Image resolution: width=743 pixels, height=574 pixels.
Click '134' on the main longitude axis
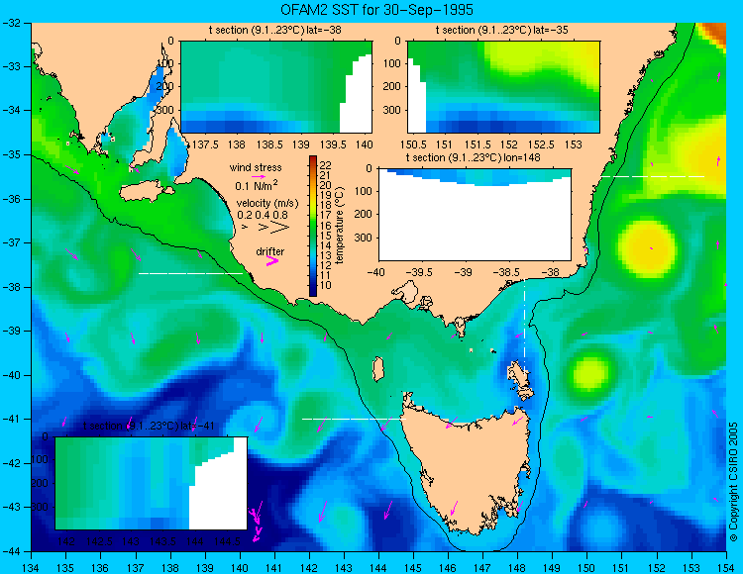point(31,567)
